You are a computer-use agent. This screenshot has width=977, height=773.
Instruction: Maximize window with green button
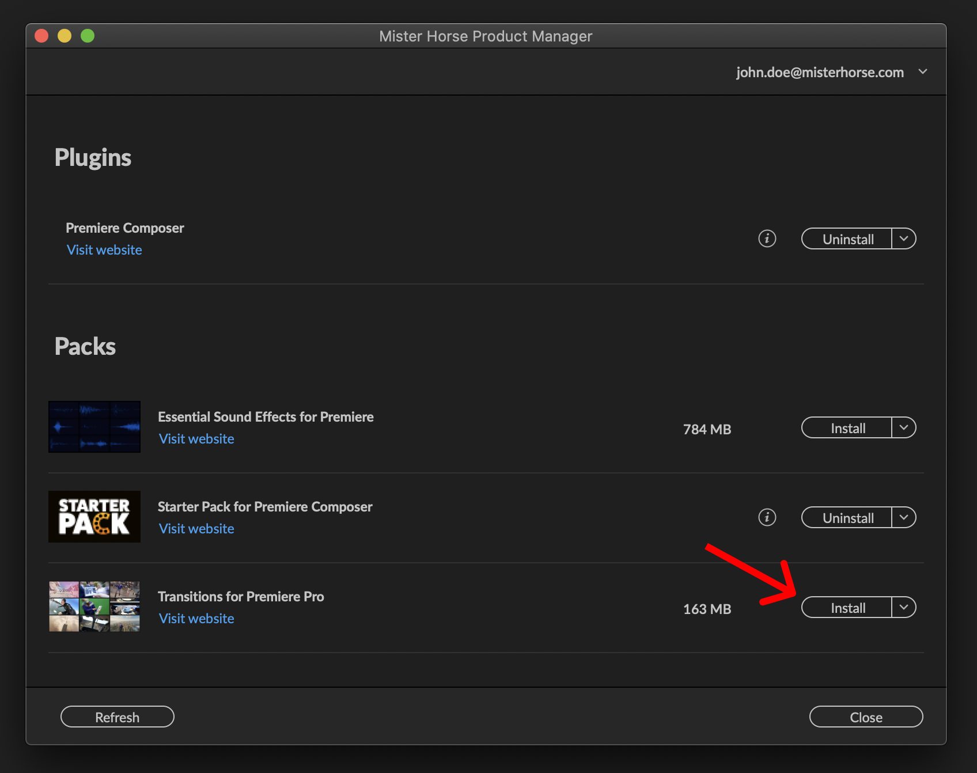[x=88, y=36]
